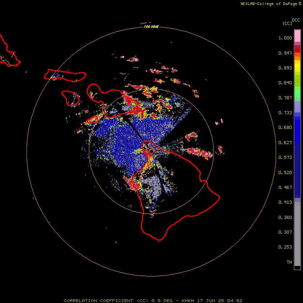Click the 0.680 color scale value
The image size is (303, 303).
click(x=285, y=128)
